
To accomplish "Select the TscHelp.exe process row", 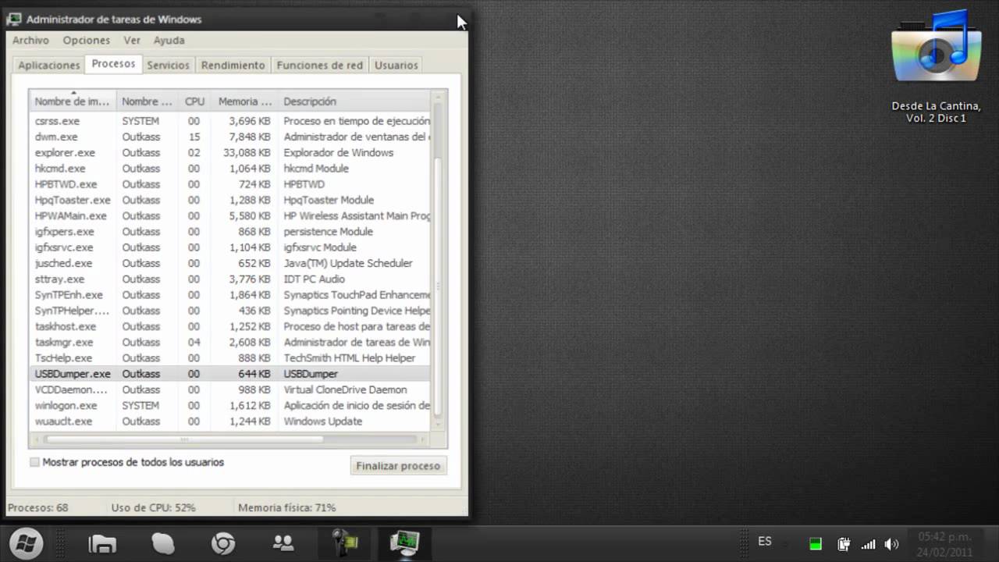I will (230, 357).
